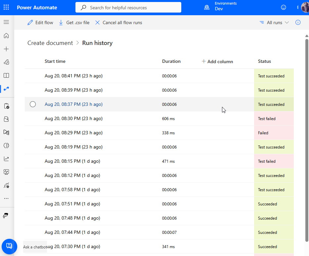Expand the left navigation hamburger menu
The height and width of the screenshot is (256, 309).
tap(6, 22)
